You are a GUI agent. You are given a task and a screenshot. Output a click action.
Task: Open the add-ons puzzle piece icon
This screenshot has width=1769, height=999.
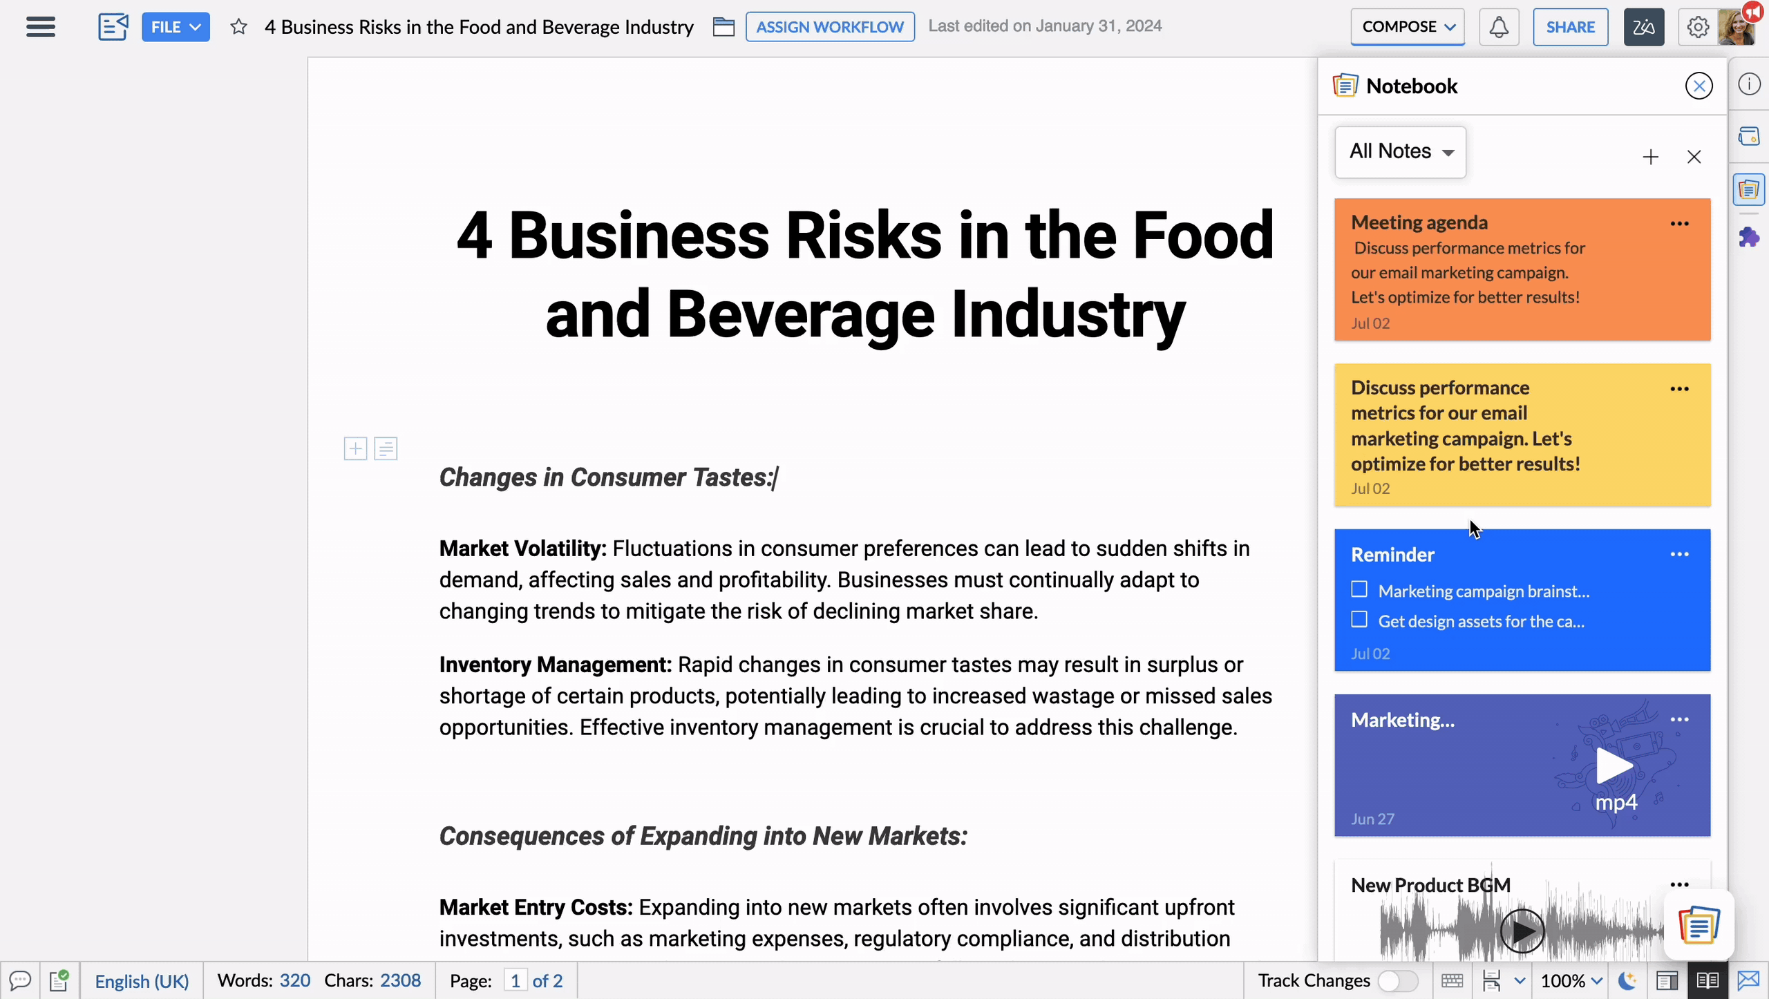point(1749,238)
